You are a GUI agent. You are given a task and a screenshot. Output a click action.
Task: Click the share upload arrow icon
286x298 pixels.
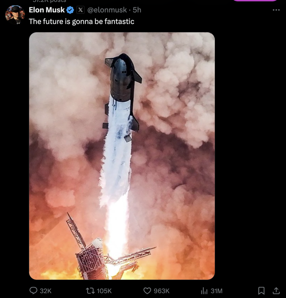[276, 290]
